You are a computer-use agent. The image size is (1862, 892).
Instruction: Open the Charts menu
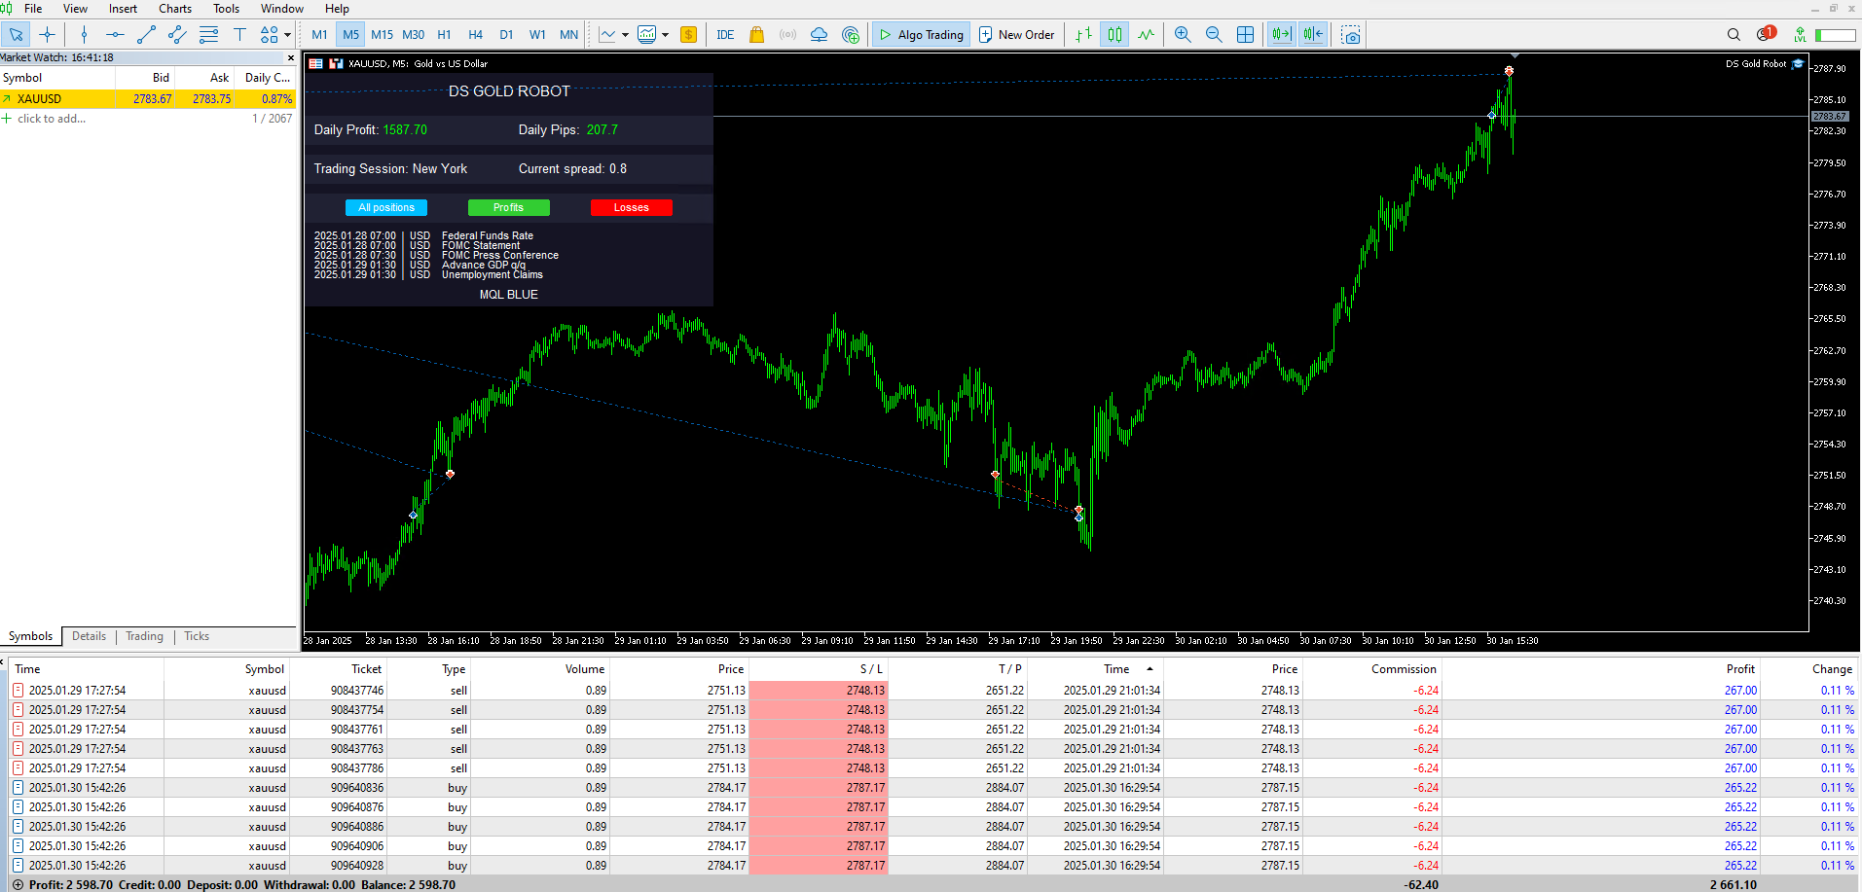pyautogui.click(x=174, y=9)
